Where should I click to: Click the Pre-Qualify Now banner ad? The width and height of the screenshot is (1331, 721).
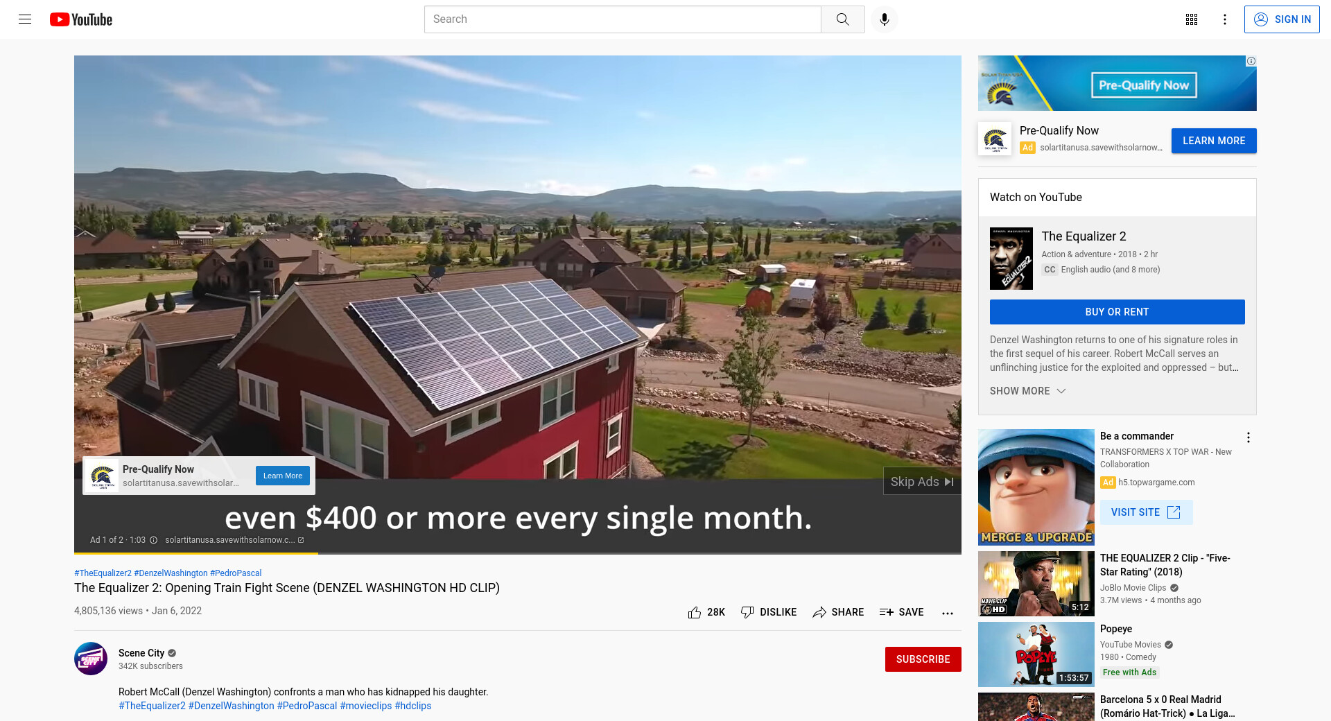(1117, 83)
